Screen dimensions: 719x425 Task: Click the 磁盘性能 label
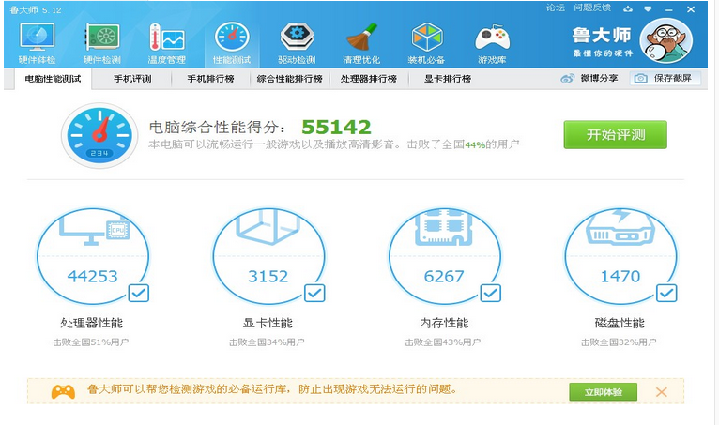click(620, 324)
